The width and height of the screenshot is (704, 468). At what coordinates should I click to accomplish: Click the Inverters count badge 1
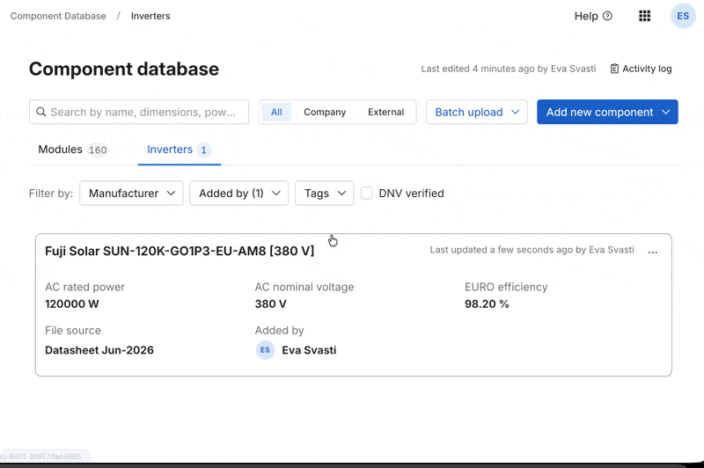[x=203, y=150]
